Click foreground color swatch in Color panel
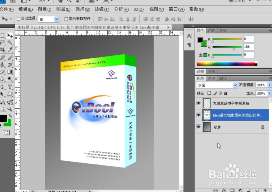This screenshot has width=272, height=192. coord(200,40)
